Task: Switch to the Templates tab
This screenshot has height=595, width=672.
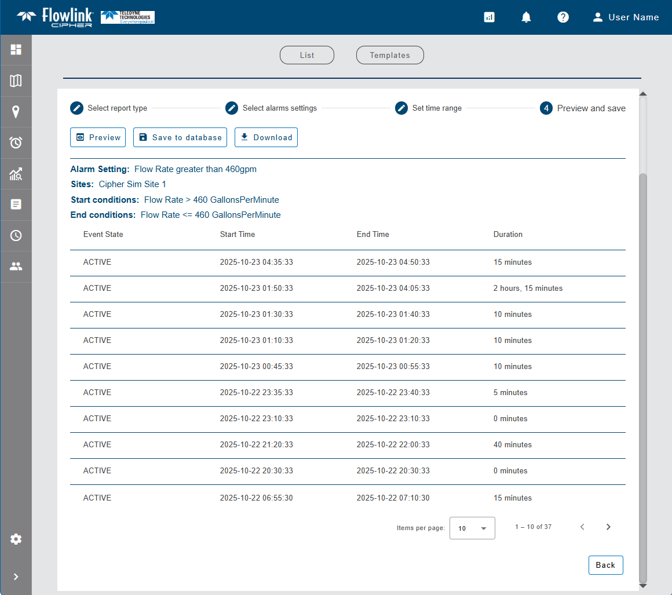Action: click(x=390, y=55)
